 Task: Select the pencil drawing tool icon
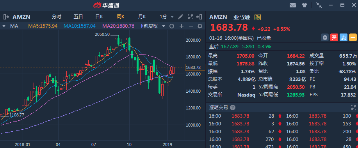tap(180, 17)
